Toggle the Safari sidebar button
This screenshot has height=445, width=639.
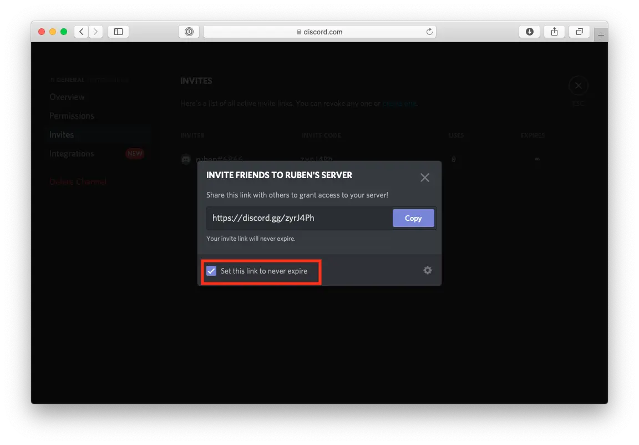pos(118,32)
